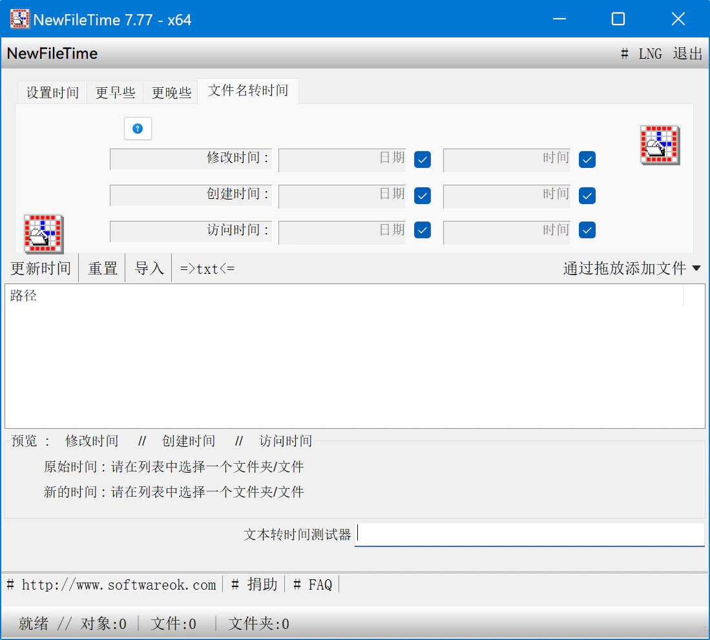The height and width of the screenshot is (640, 710).
Task: Click the 创建时间 label field
Action: point(191,195)
